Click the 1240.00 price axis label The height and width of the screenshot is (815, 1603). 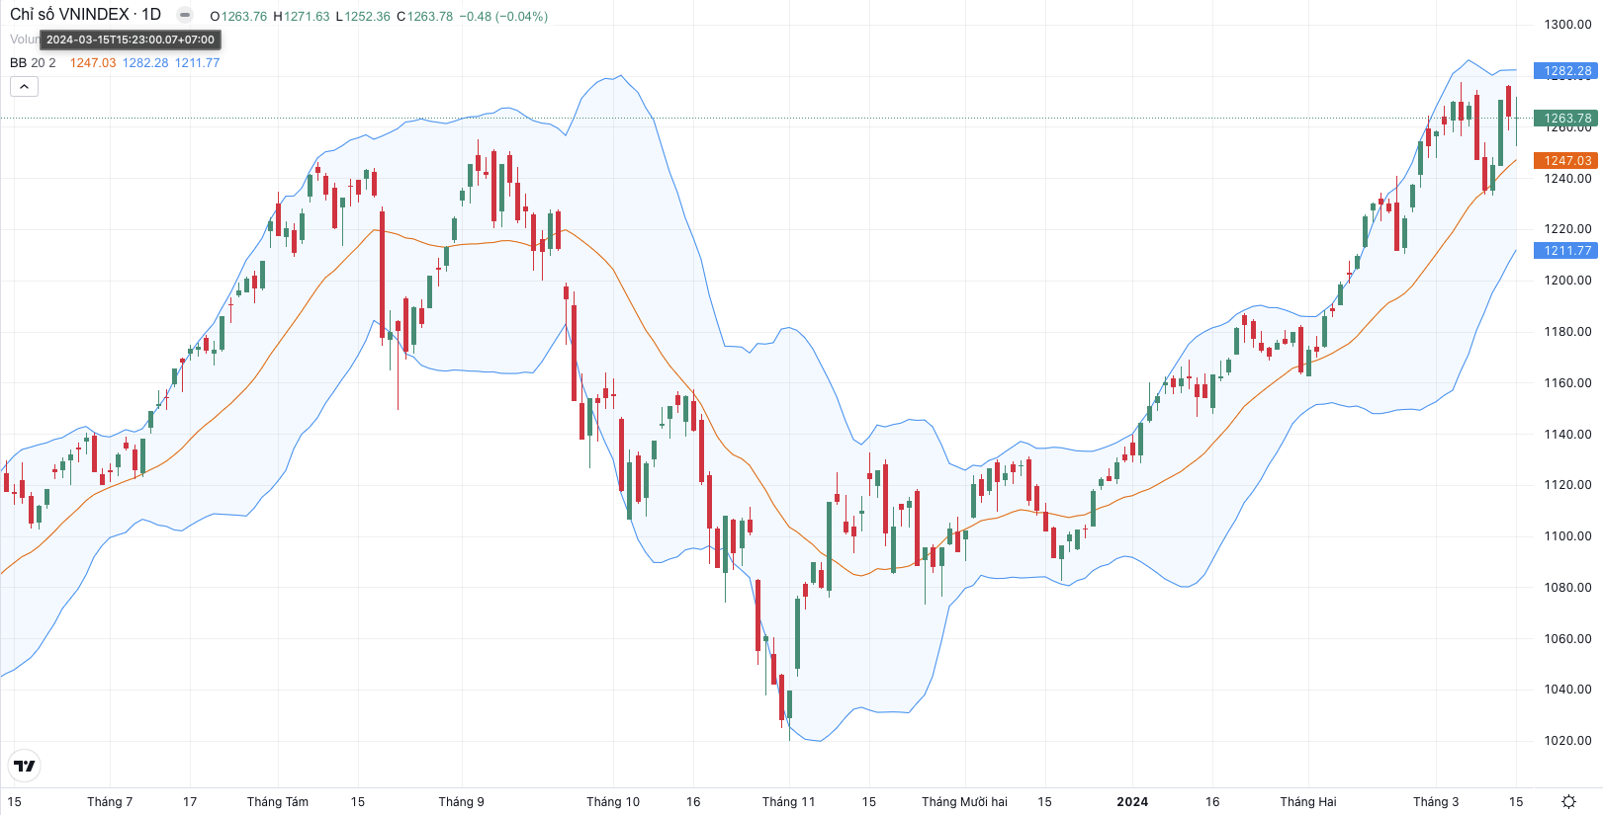[x=1568, y=179]
